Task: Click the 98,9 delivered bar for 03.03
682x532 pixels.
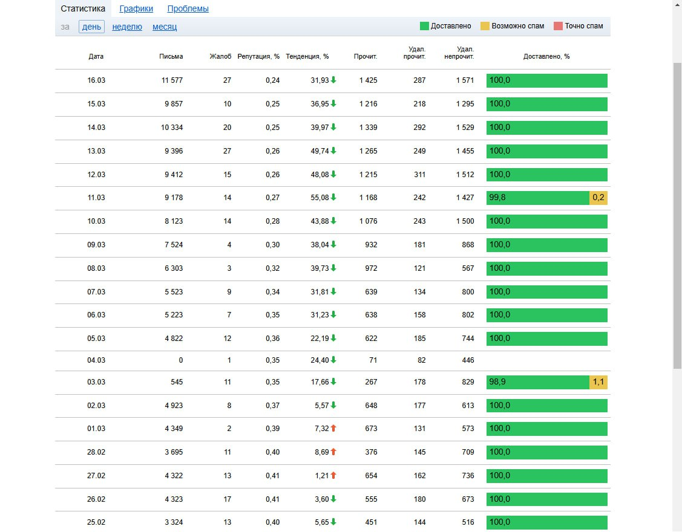Action: pos(538,382)
